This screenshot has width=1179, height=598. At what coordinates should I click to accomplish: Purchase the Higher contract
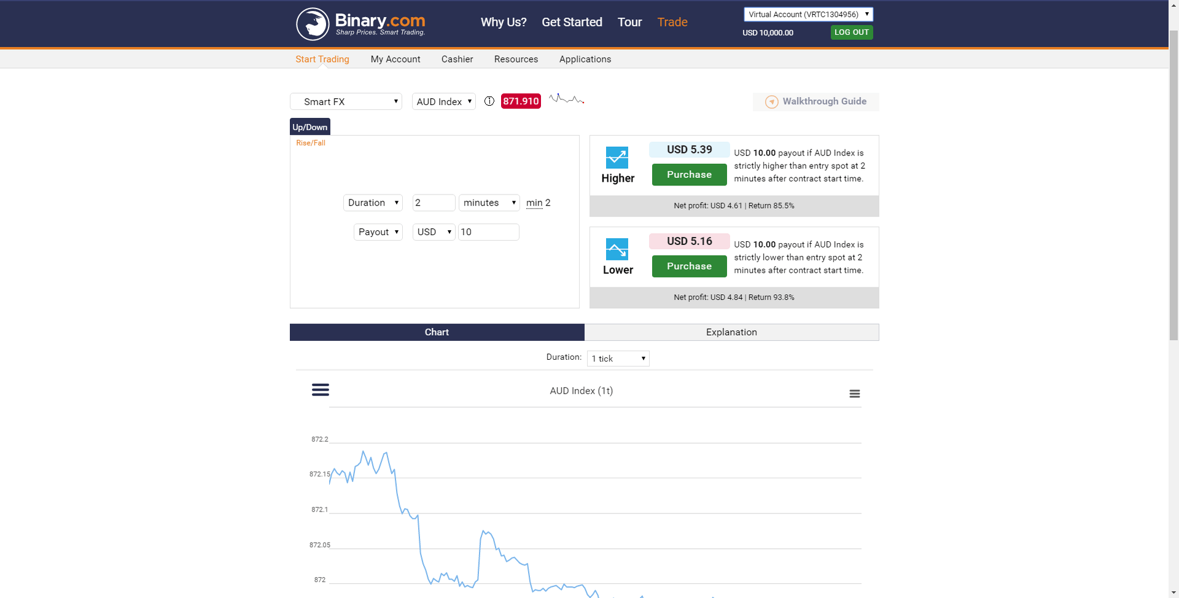tap(690, 175)
